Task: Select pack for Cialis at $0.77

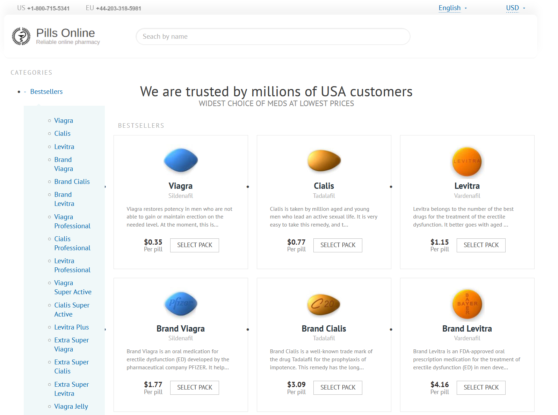Action: click(x=338, y=245)
